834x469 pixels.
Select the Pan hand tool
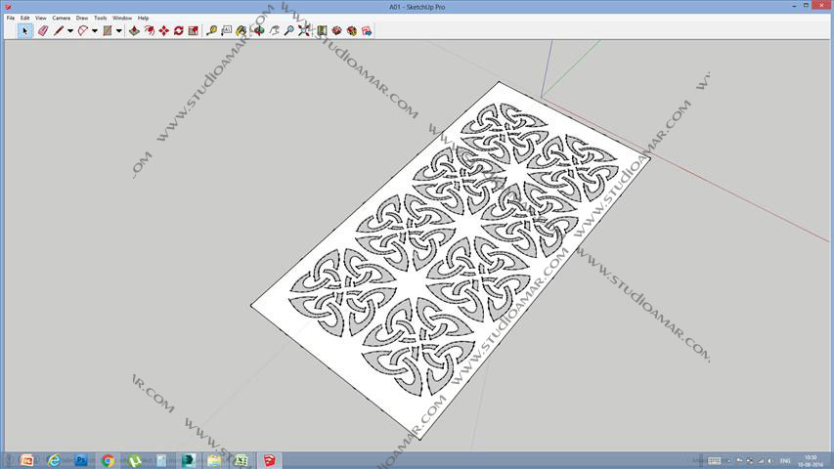274,31
